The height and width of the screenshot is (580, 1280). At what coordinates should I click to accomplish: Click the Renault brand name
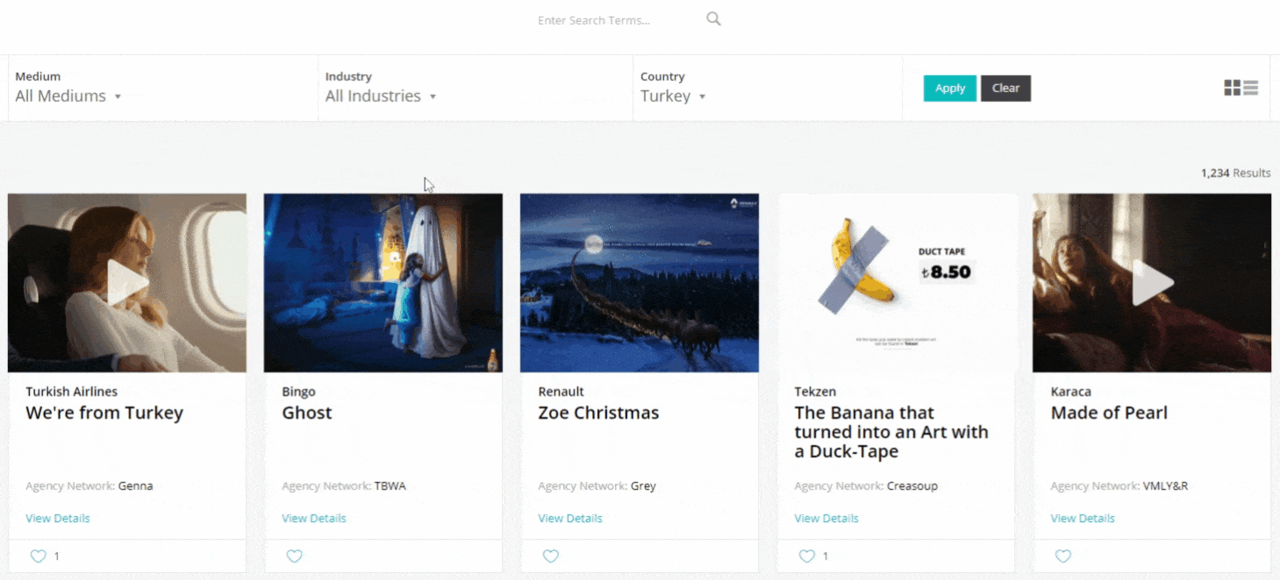(x=561, y=392)
